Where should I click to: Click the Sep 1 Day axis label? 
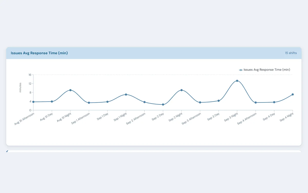click(103, 116)
